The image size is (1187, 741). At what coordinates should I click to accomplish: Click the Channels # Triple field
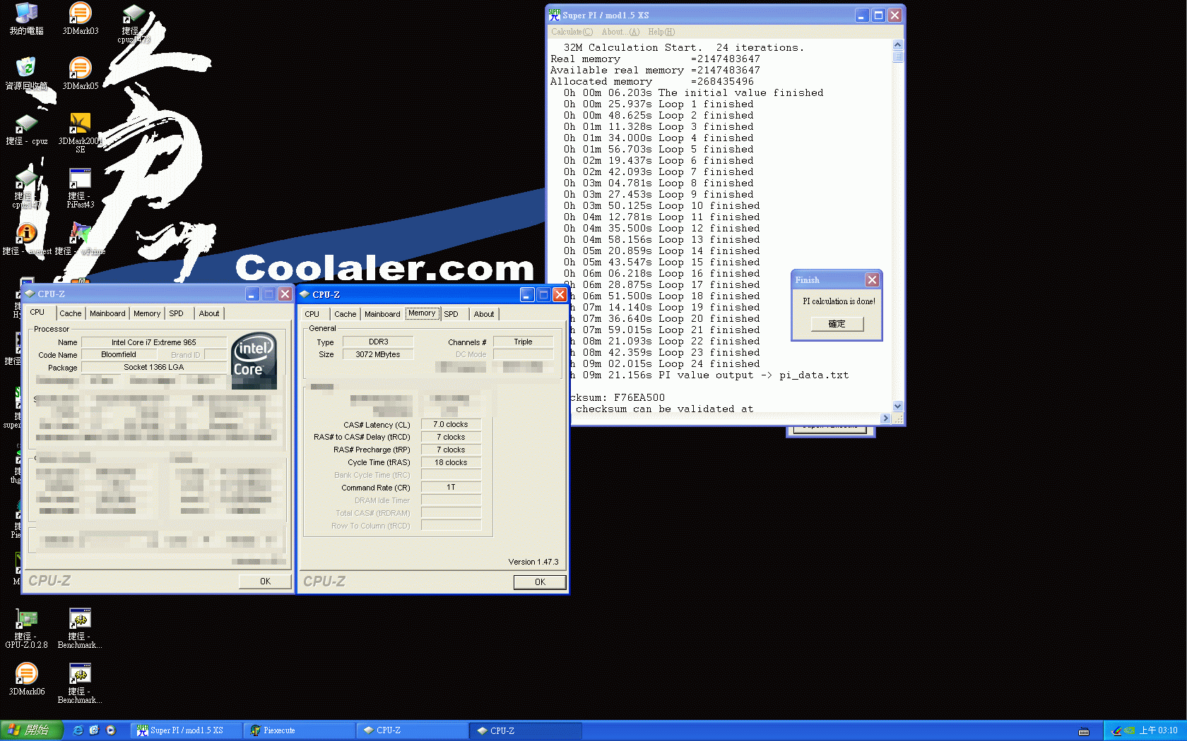click(x=523, y=342)
